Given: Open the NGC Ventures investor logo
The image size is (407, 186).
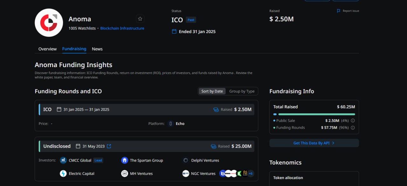Looking at the screenshot, I should 186,174.
